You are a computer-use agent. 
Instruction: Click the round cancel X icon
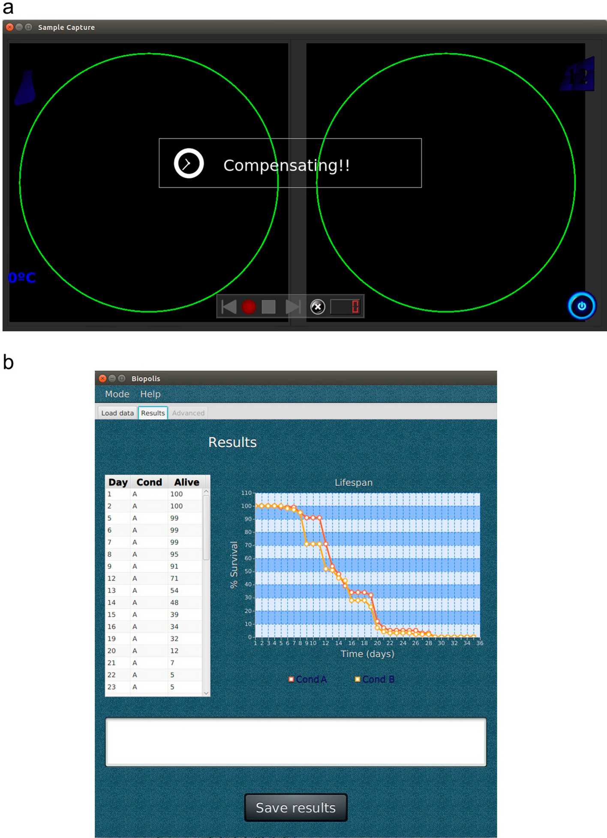(x=318, y=307)
